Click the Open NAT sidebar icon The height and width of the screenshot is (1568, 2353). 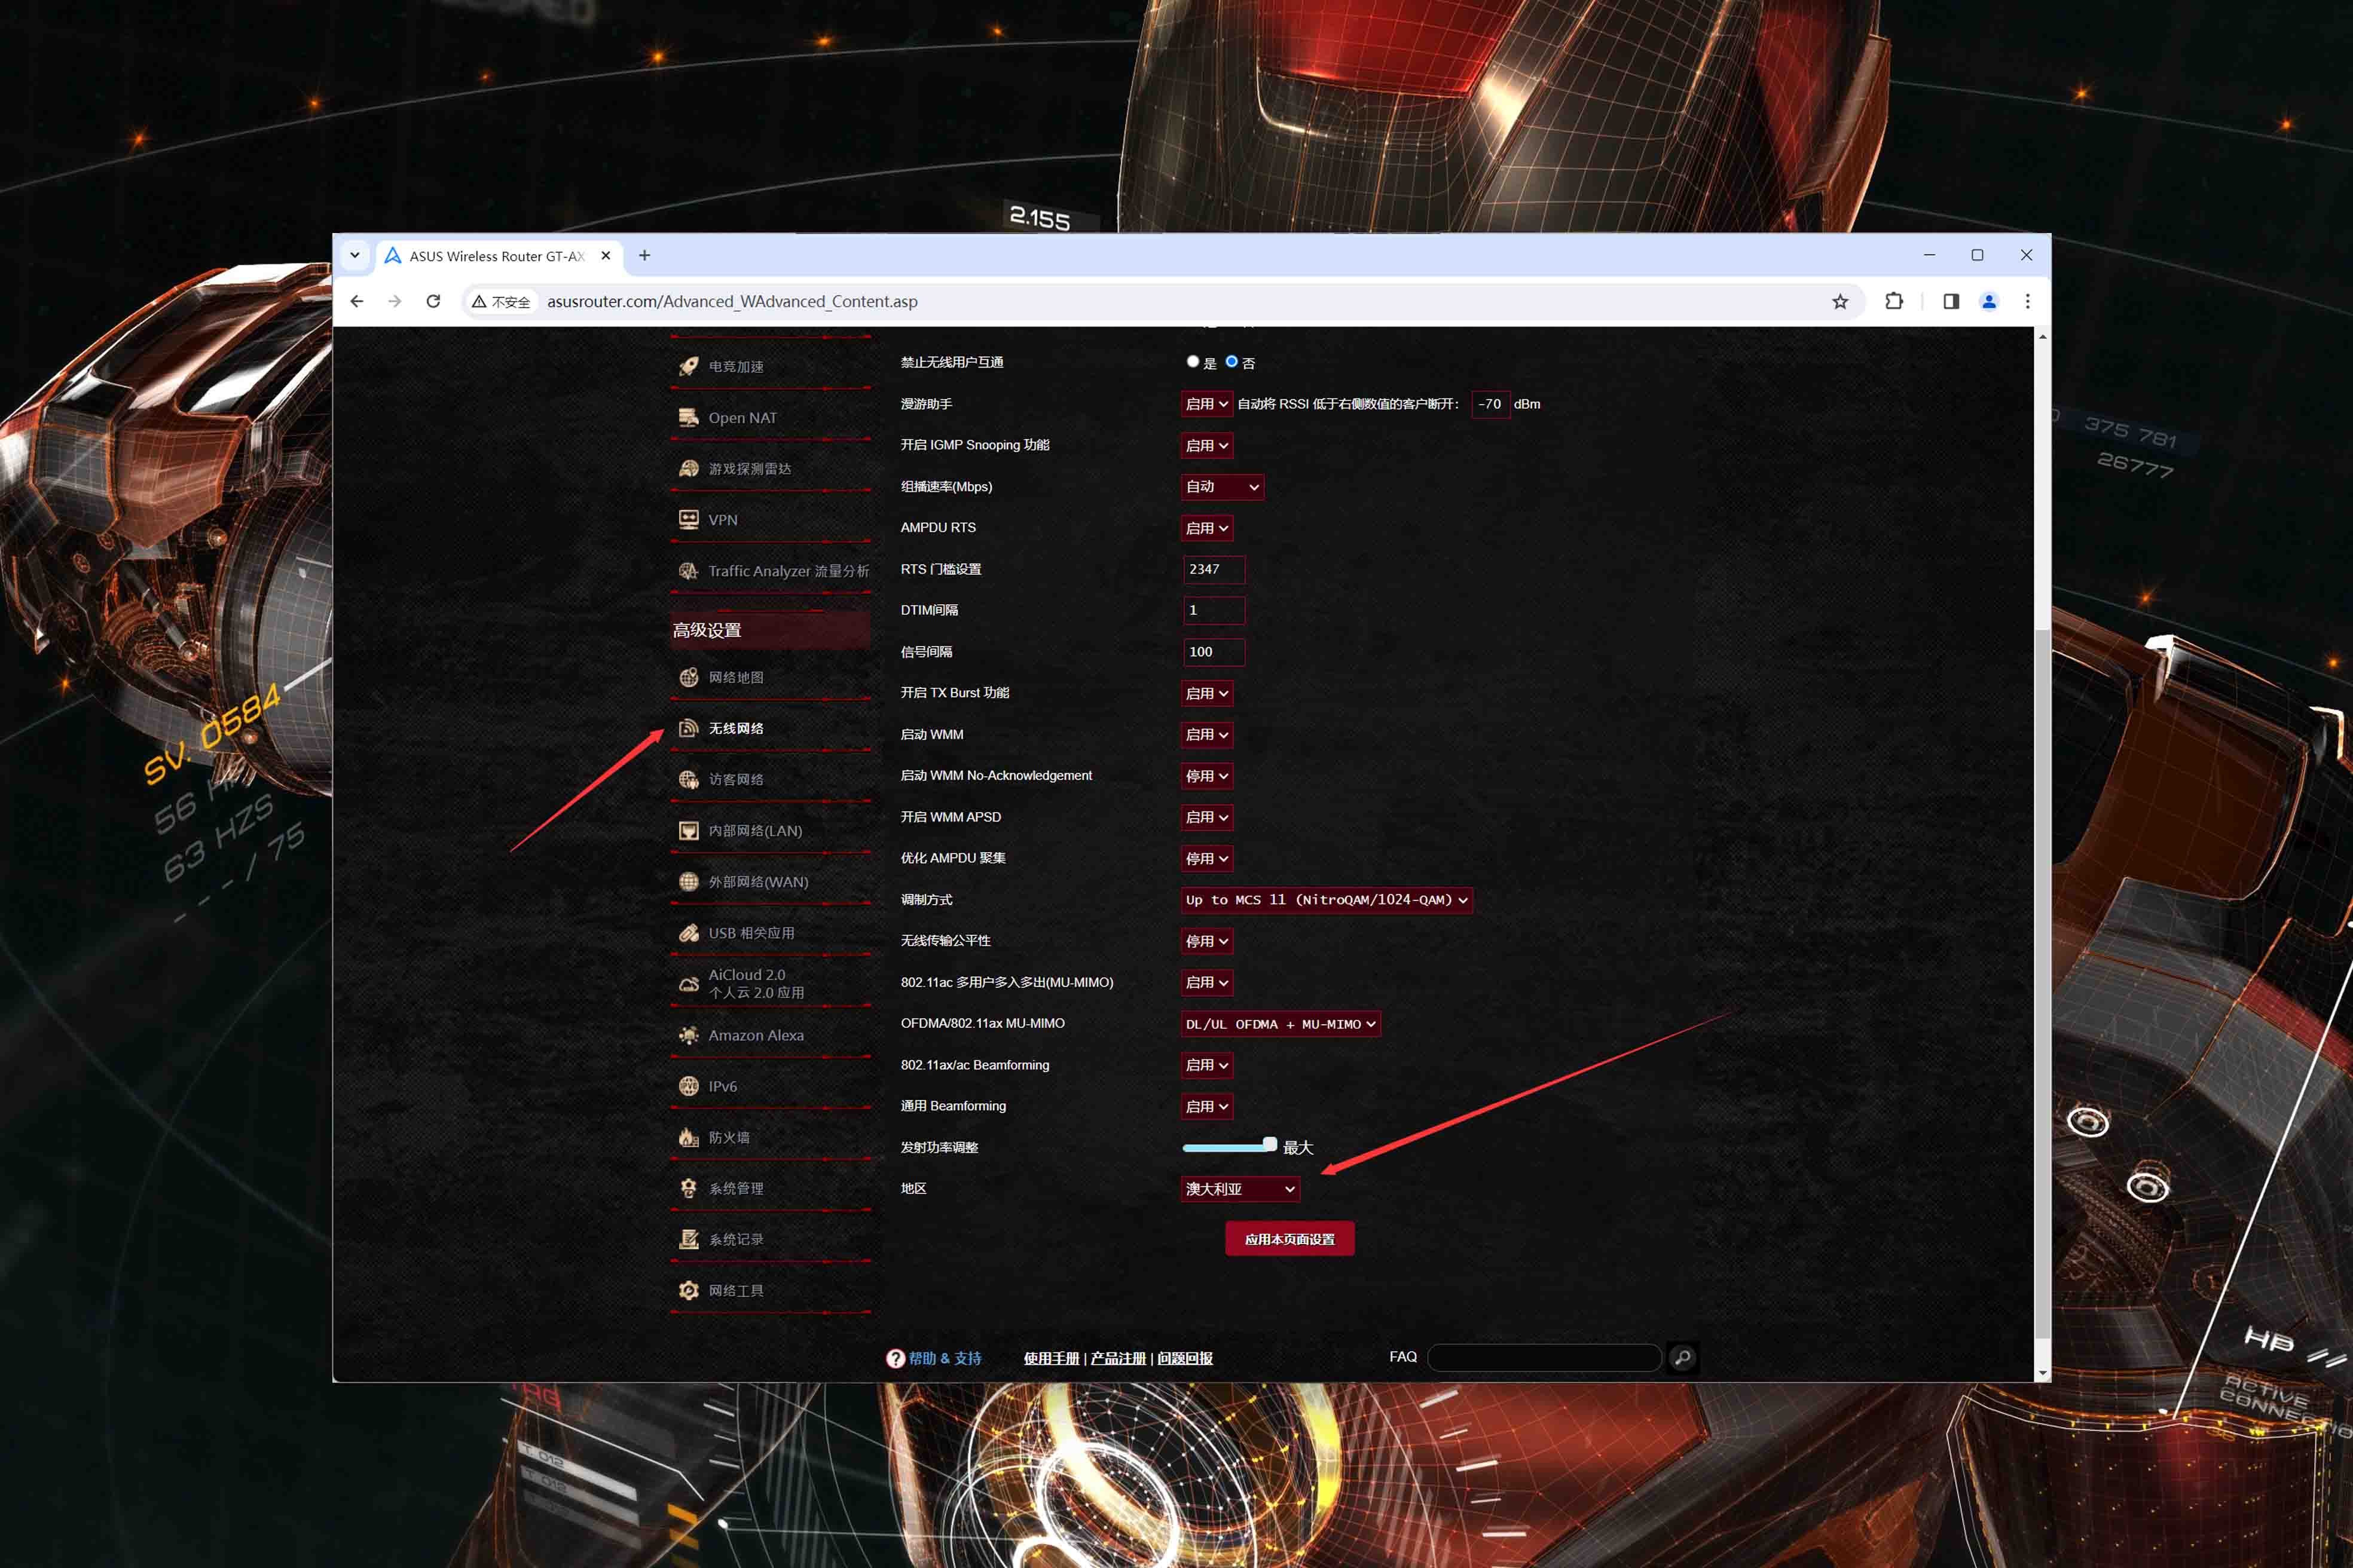[688, 418]
